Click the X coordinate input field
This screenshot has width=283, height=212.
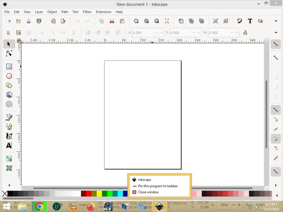[143, 33]
